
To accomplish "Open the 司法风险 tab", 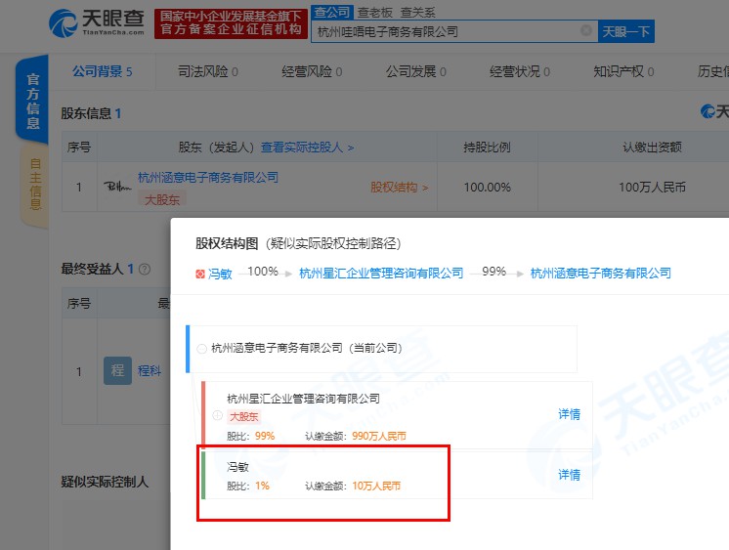I will click(x=208, y=71).
